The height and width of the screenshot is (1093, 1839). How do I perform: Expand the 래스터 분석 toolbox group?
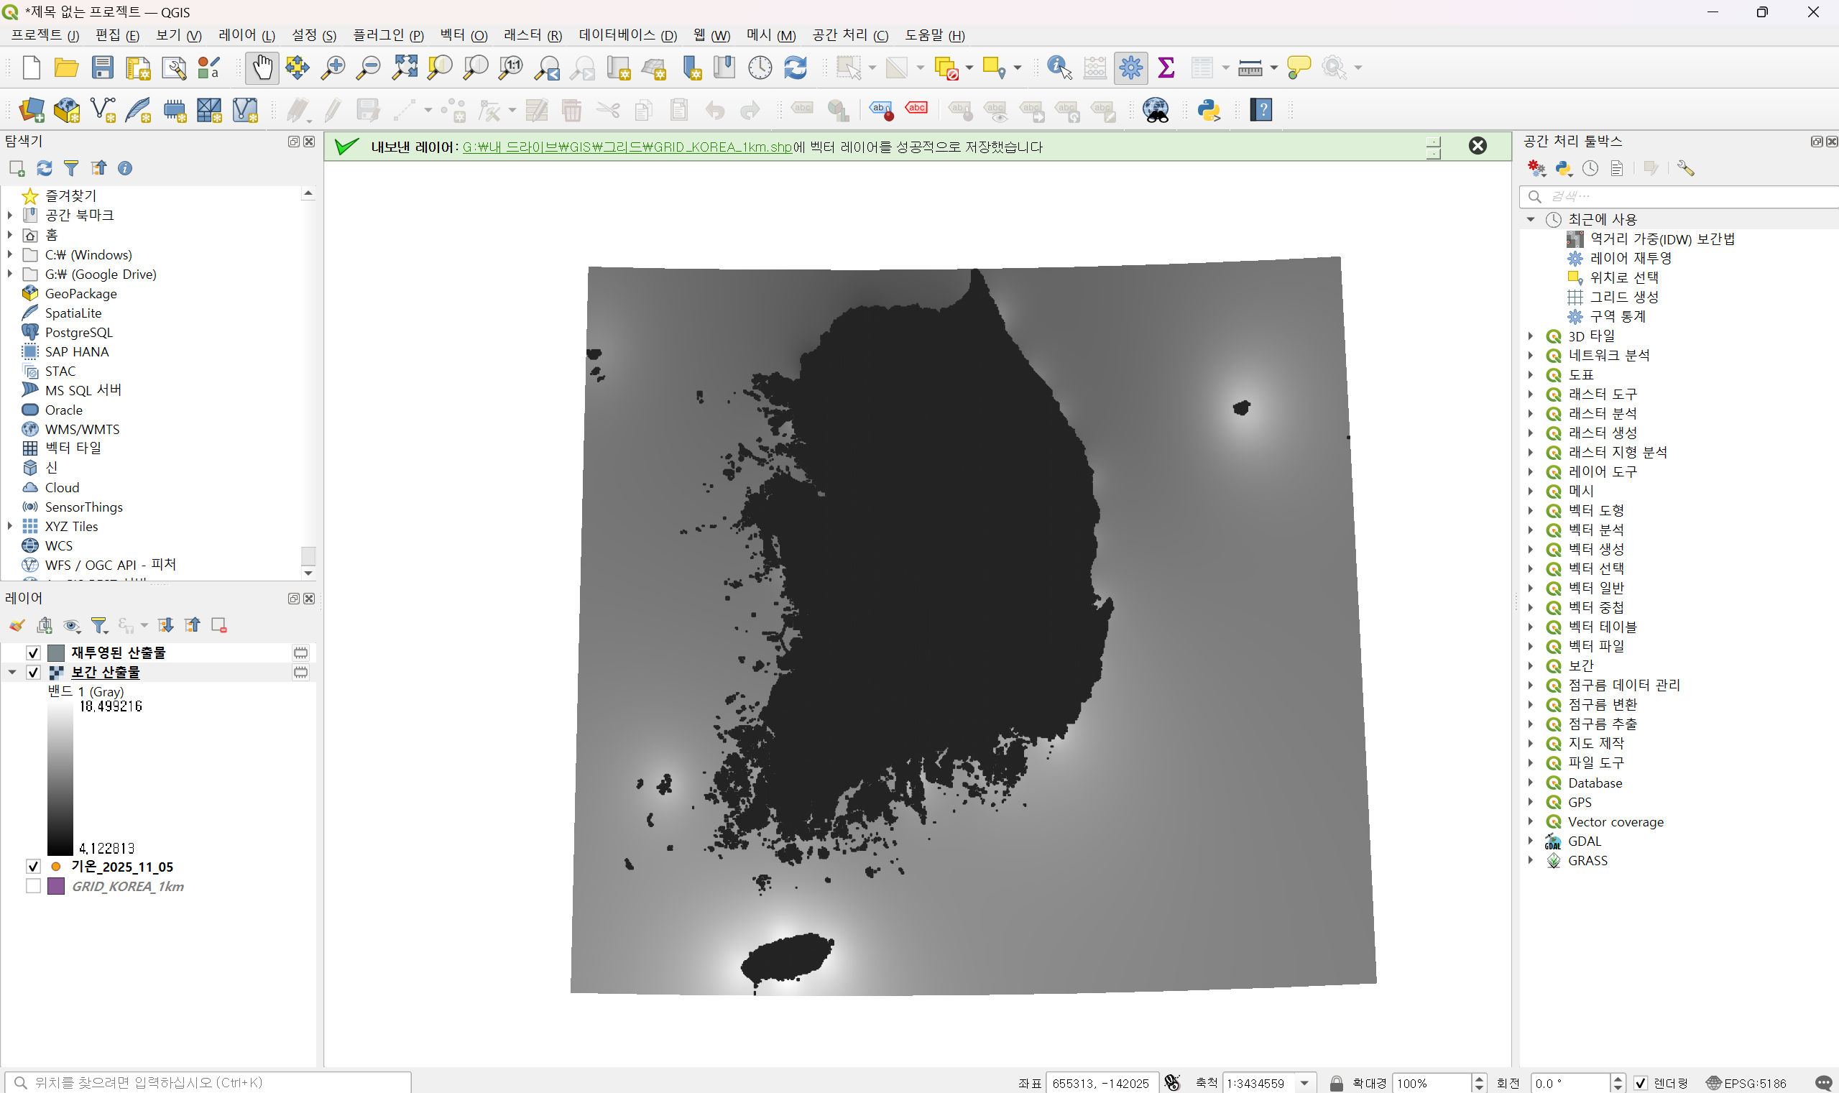1531,413
